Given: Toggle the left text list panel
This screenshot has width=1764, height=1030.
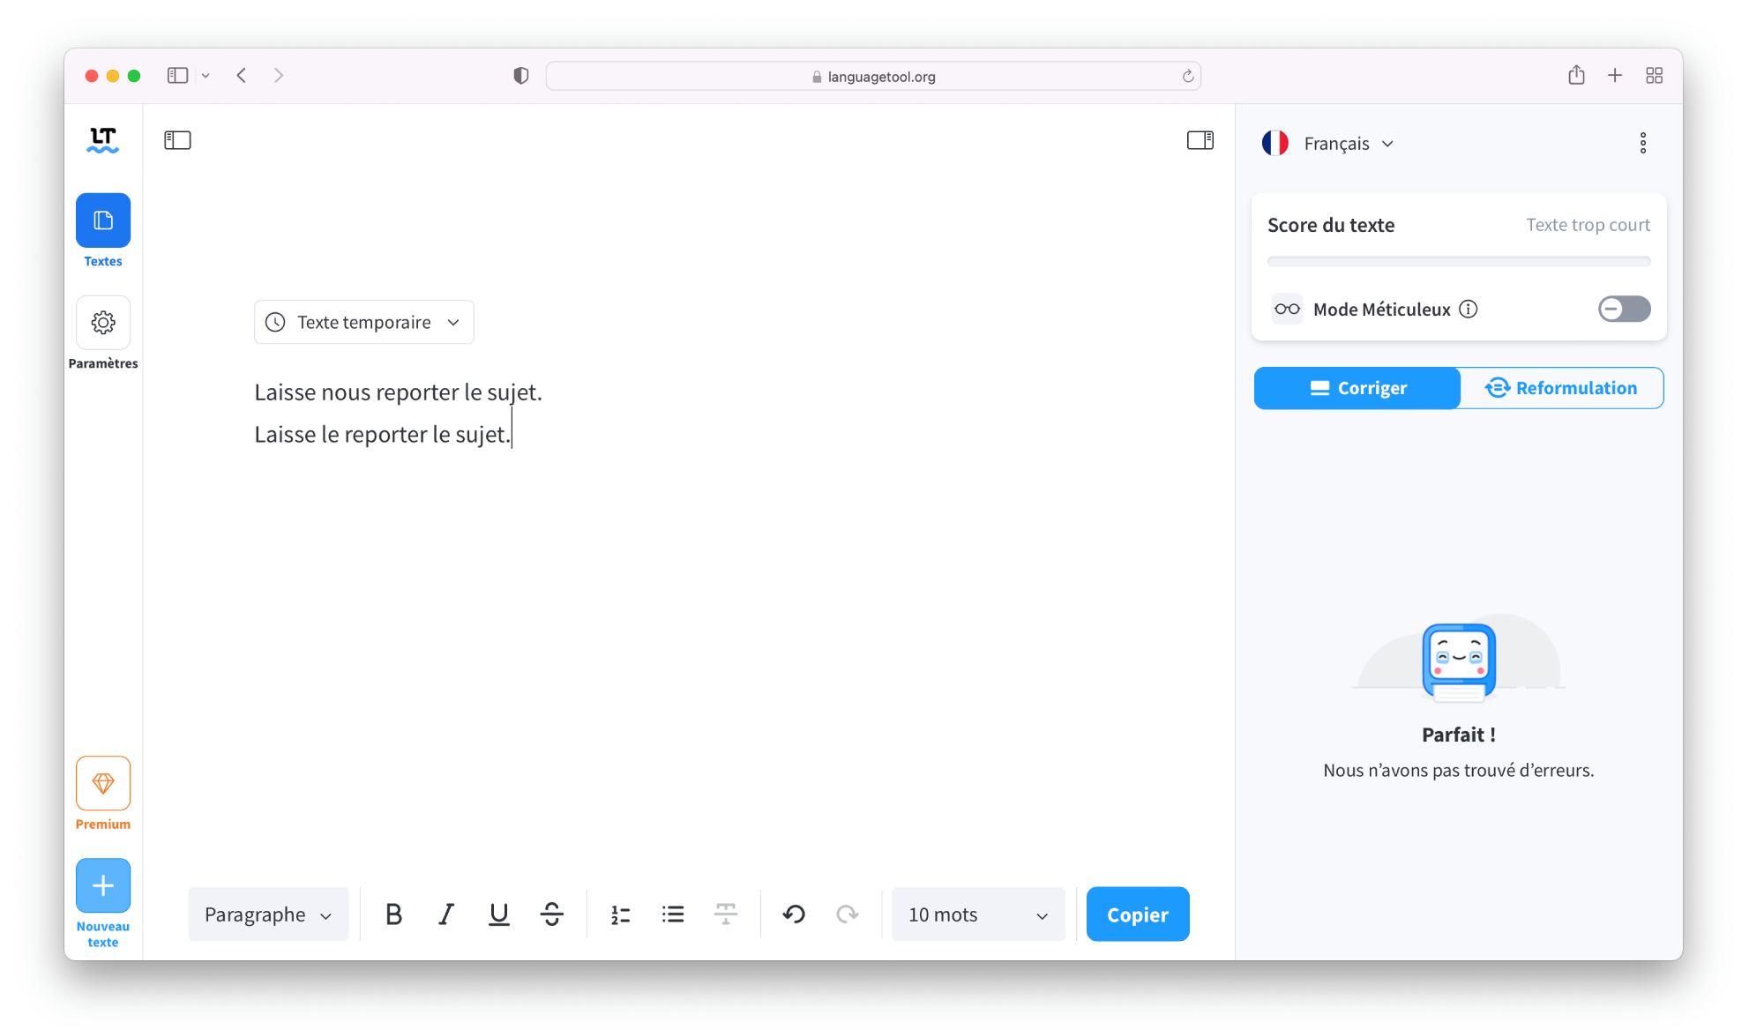Looking at the screenshot, I should tap(177, 140).
